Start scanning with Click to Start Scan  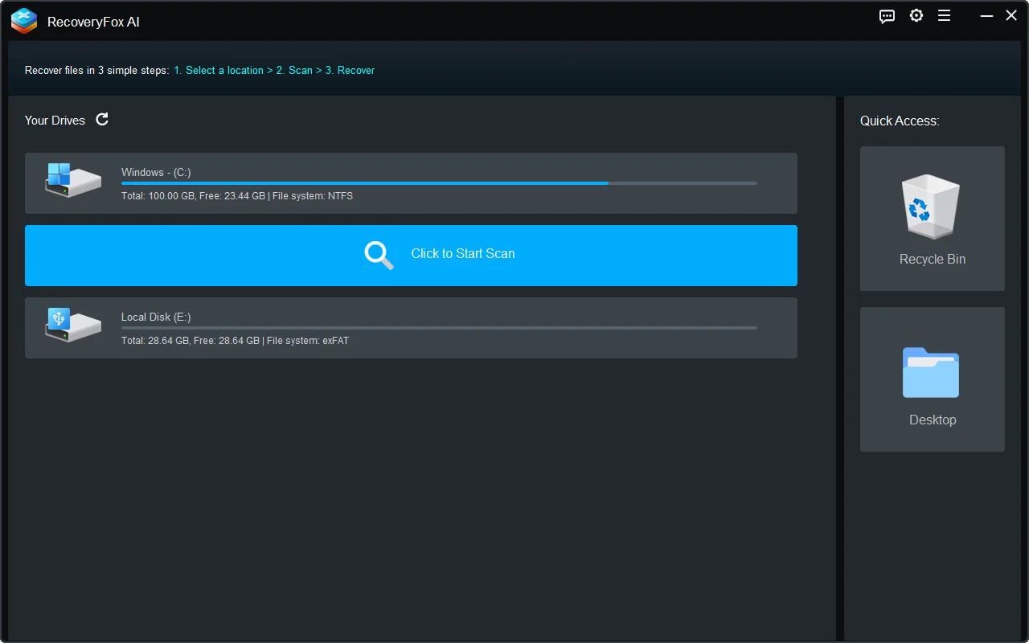[x=462, y=253]
